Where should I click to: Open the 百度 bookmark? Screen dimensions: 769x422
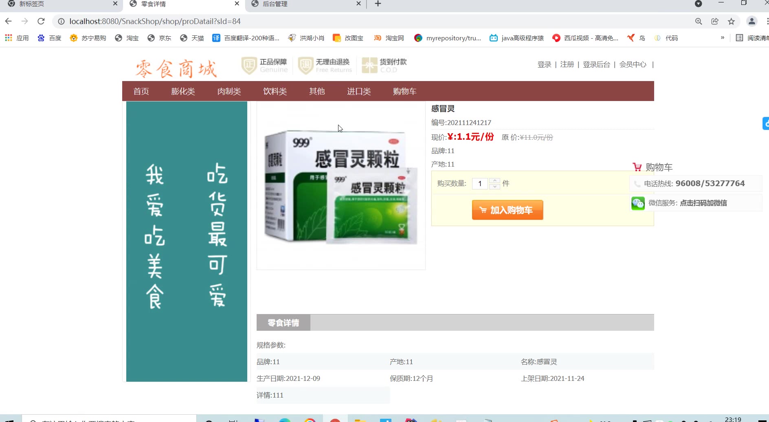tap(49, 38)
